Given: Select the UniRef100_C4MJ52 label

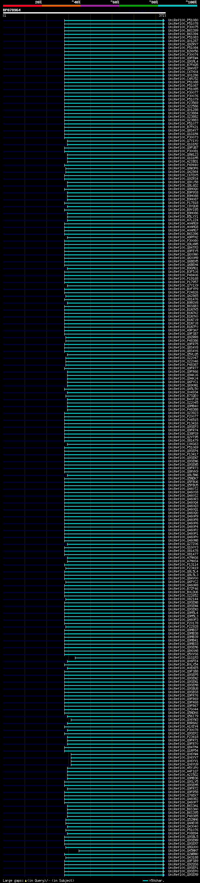Looking at the screenshot, I should (183, 79).
